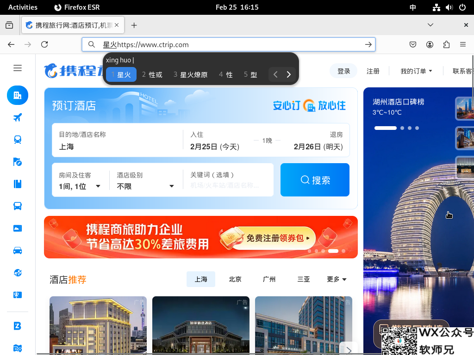Select the Beijing city tab
The width and height of the screenshot is (474, 355).
point(235,279)
